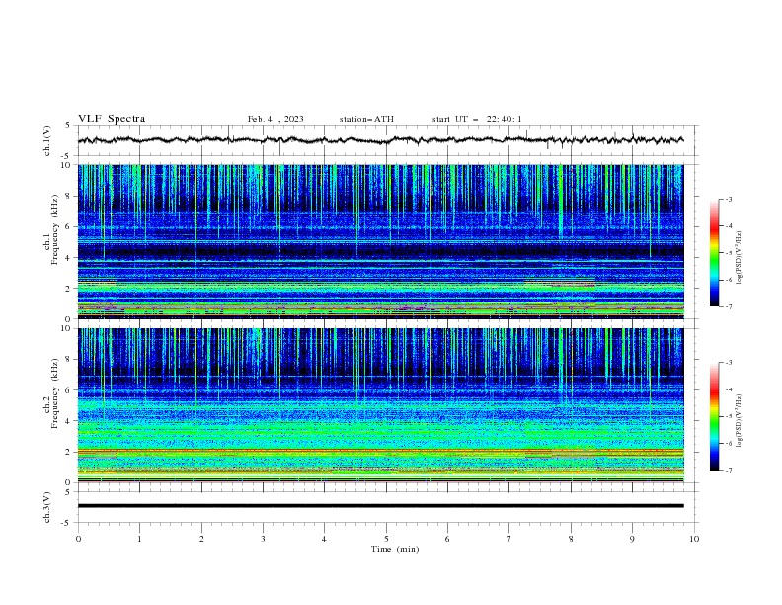Click the "8" frequency tick of ch.2 spectrogram
Image resolution: width=782 pixels, height=605 pixels.
(x=69, y=360)
